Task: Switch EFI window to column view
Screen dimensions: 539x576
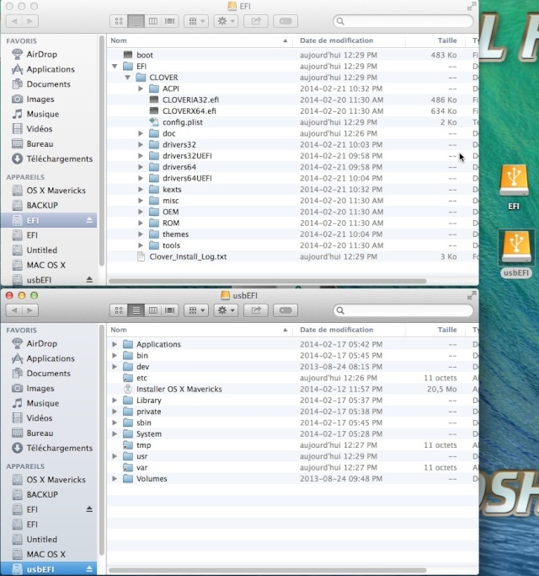Action: click(153, 21)
